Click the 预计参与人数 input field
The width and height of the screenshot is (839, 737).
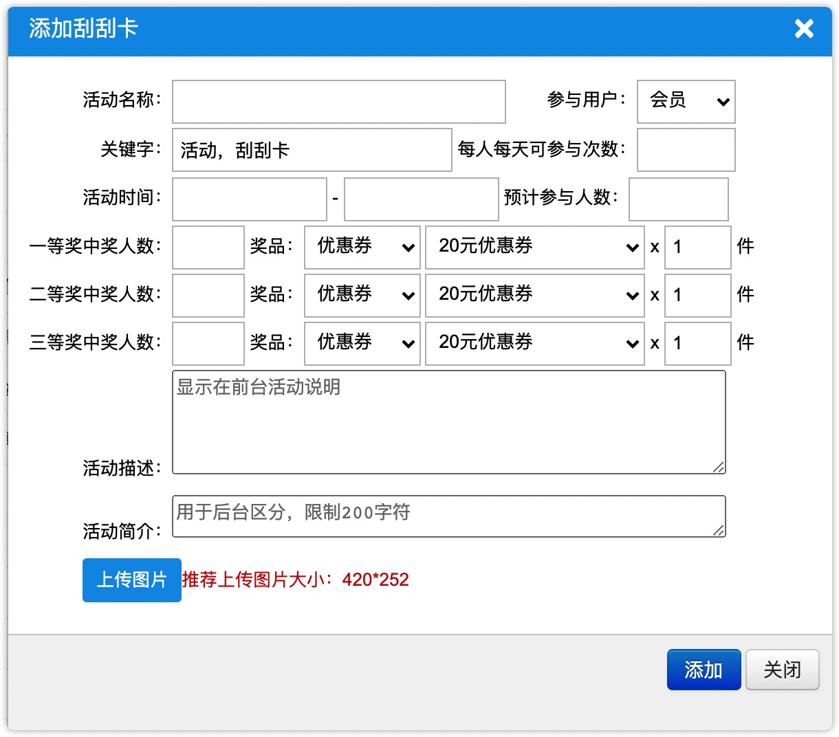(678, 199)
